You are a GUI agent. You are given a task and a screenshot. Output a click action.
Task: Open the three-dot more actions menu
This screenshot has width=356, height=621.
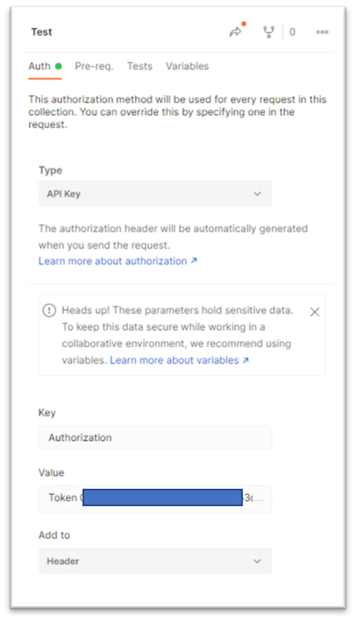pos(322,32)
